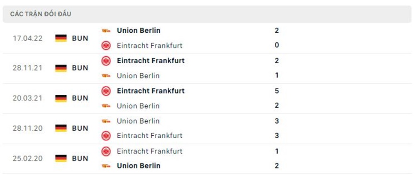Open Union Berlin team in 28.11.20 match
This screenshot has height=180, width=415.
click(138, 121)
